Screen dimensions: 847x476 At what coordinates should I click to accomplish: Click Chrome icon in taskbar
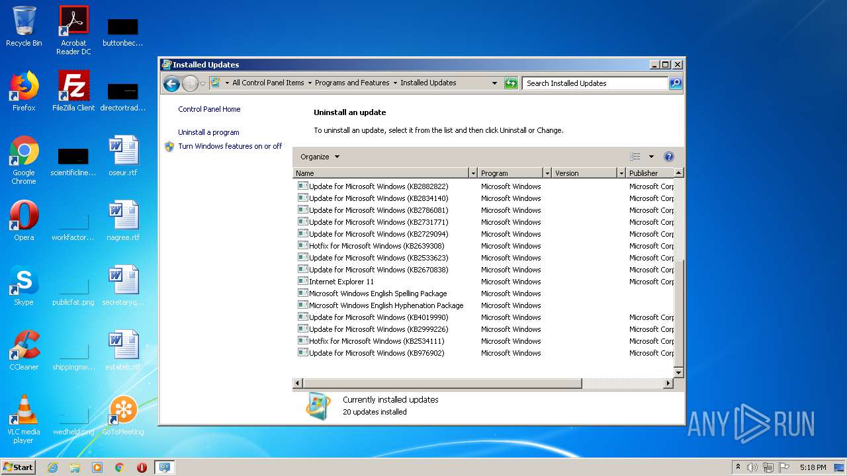pos(120,467)
